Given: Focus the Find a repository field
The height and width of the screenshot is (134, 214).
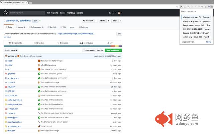Looking at the screenshot, I should (196, 11).
